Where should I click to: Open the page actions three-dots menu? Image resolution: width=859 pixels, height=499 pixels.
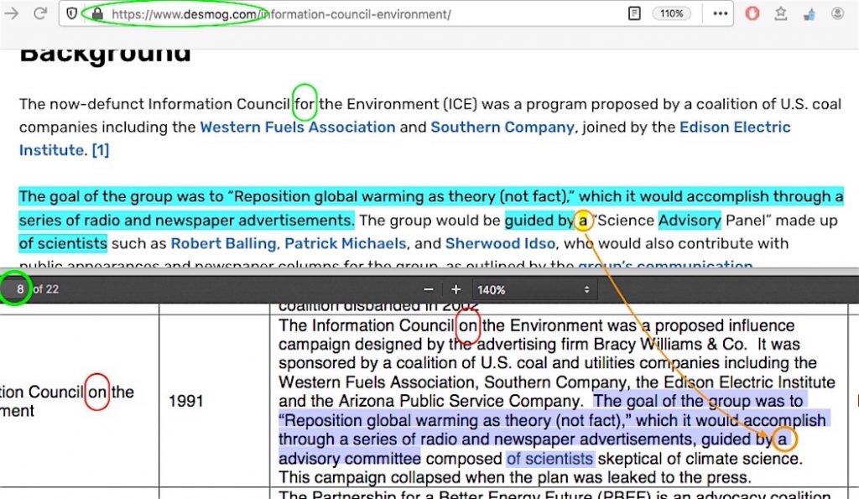coord(720,14)
